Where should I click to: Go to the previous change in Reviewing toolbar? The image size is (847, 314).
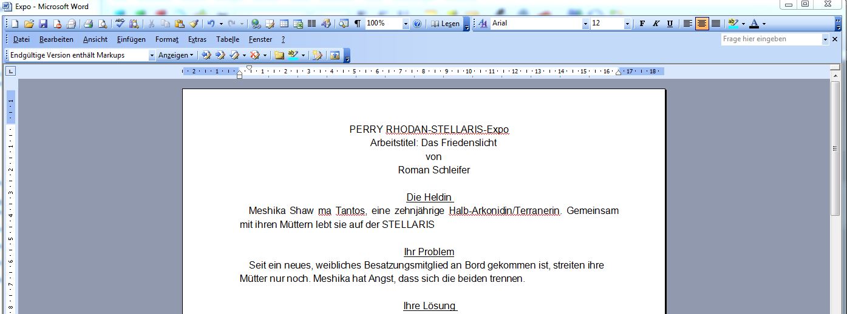point(206,55)
